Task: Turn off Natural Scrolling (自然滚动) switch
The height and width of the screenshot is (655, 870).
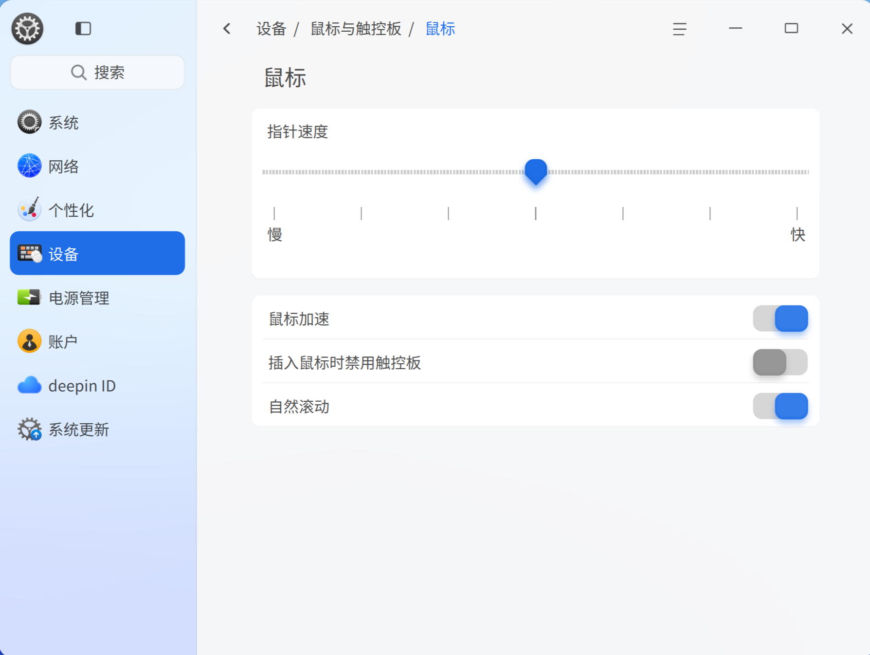Action: (780, 406)
